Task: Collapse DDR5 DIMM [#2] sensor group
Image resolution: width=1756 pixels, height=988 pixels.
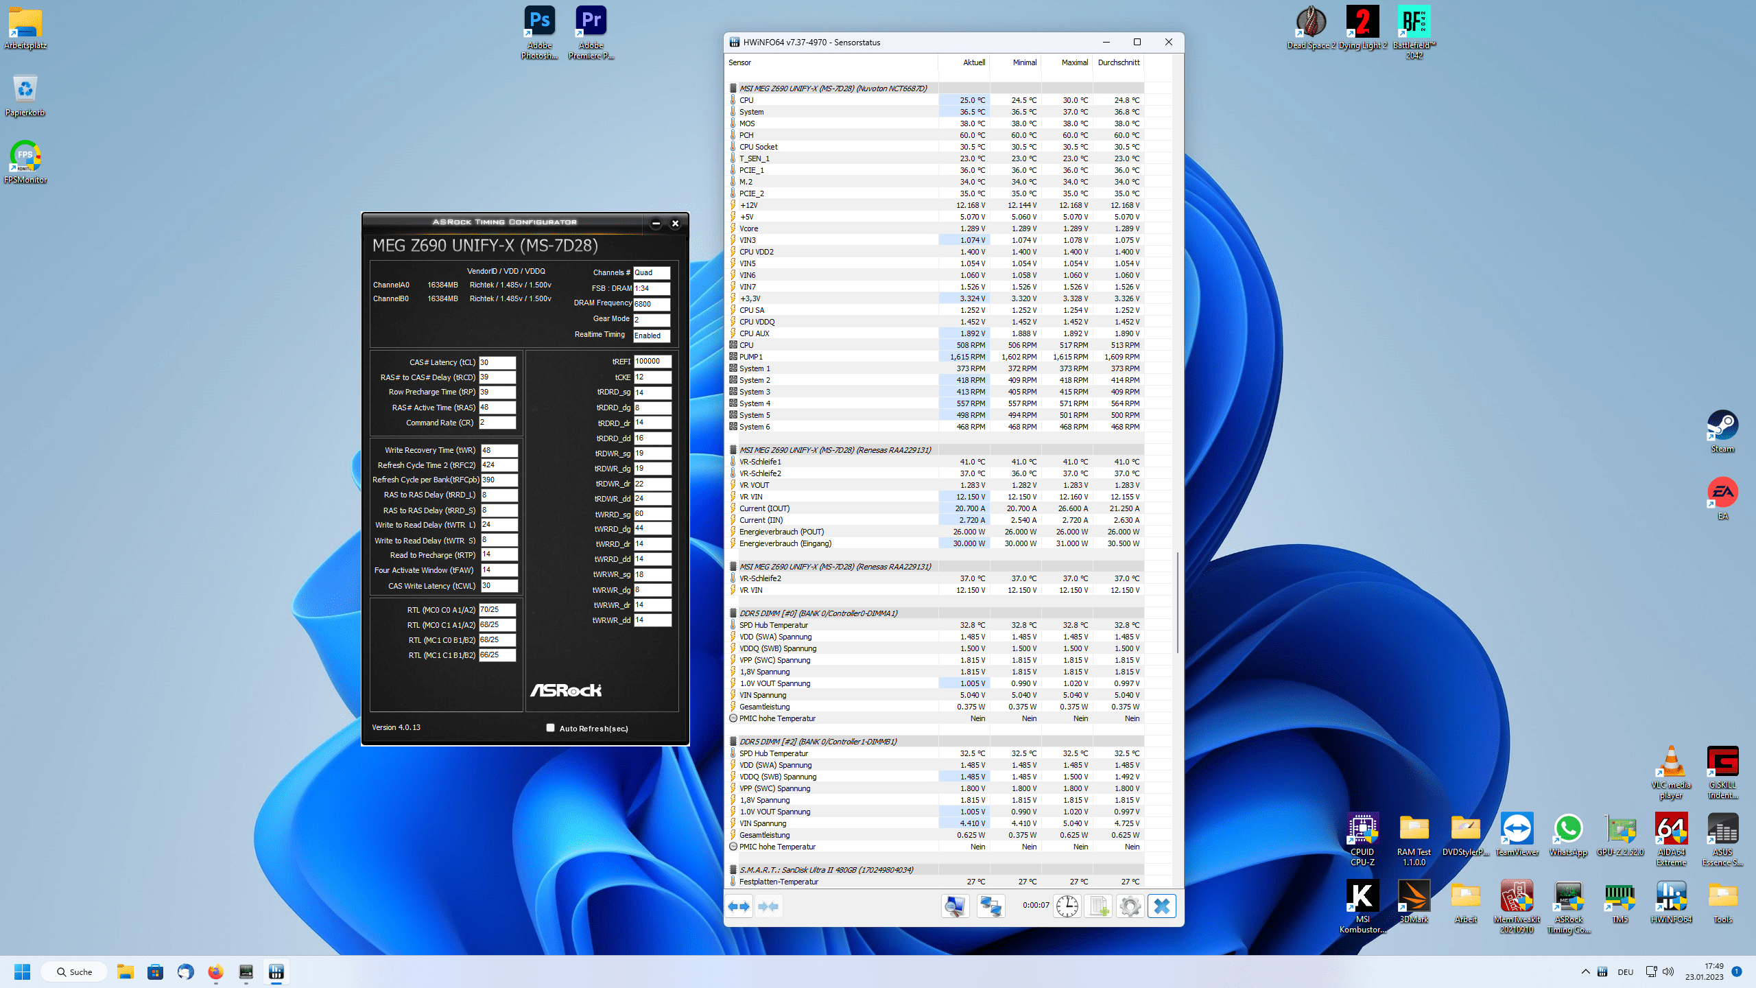Action: click(x=733, y=742)
